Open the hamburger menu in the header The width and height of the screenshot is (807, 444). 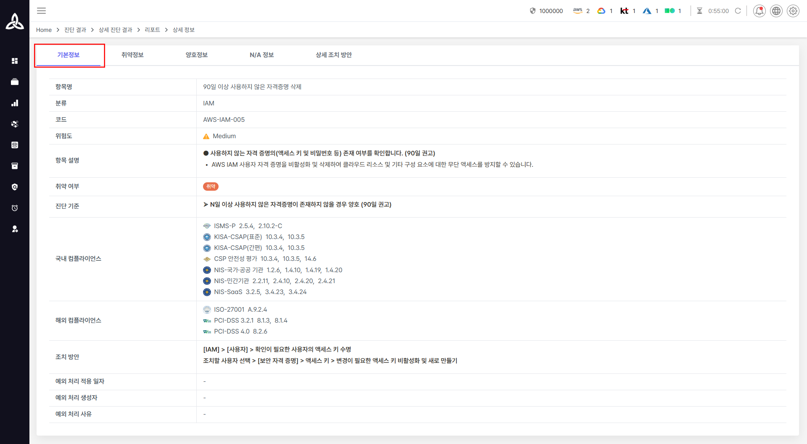coord(41,11)
